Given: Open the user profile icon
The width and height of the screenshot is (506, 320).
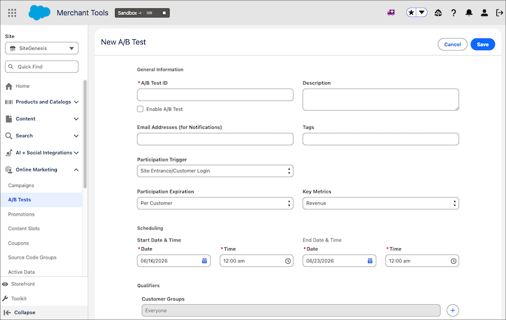Looking at the screenshot, I should tap(484, 13).
